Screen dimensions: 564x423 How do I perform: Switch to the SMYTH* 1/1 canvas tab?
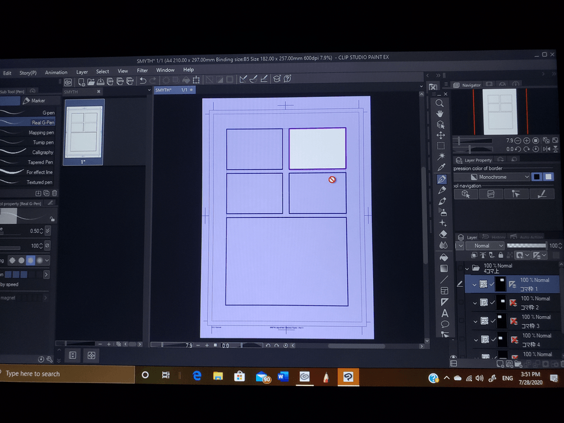click(x=175, y=90)
